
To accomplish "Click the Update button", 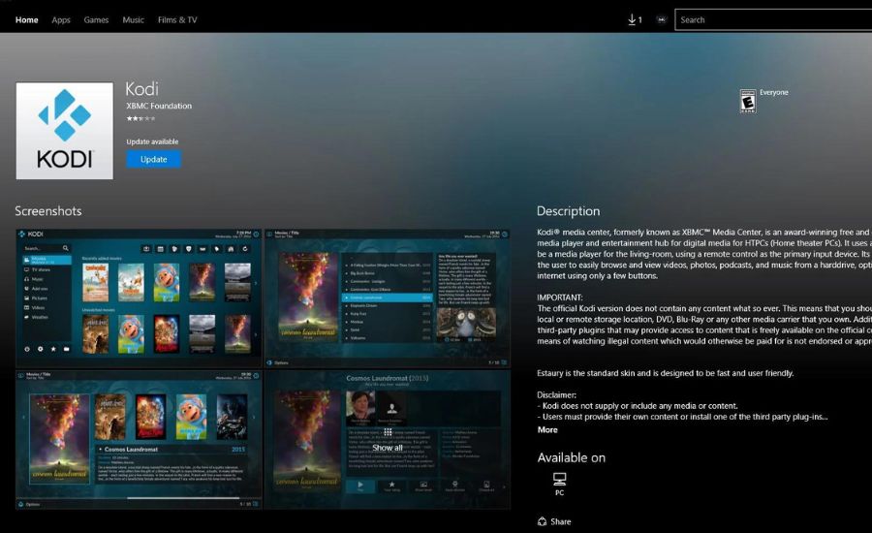I will 153,159.
